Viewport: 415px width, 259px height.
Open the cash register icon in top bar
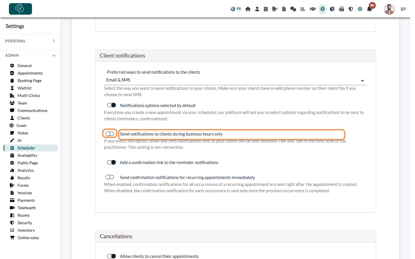point(342,9)
